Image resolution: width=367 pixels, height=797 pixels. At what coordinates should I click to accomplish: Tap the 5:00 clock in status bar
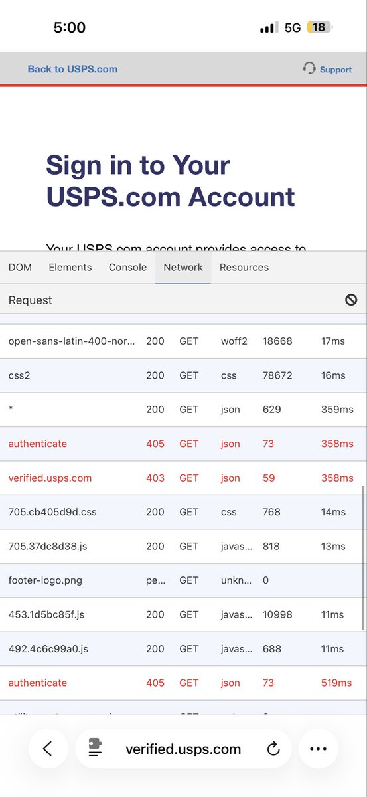click(x=70, y=27)
